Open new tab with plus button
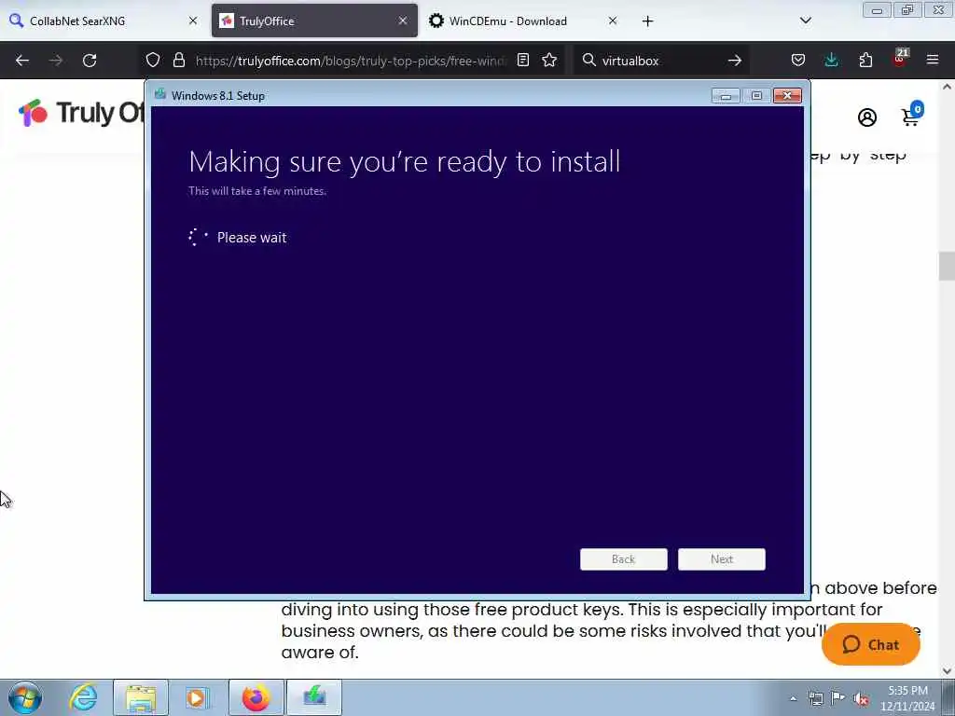 647,21
